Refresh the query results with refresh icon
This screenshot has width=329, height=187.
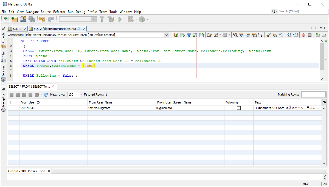[x=46, y=94]
